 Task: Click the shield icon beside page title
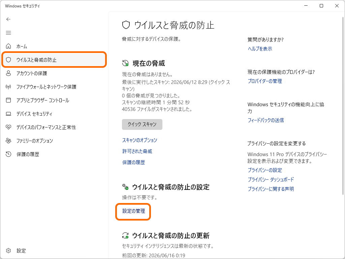tap(126, 25)
